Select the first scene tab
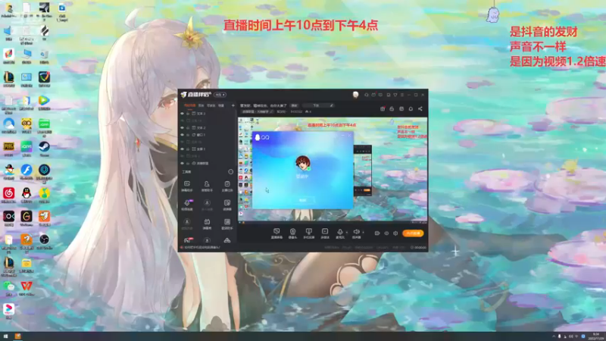 click(x=189, y=105)
